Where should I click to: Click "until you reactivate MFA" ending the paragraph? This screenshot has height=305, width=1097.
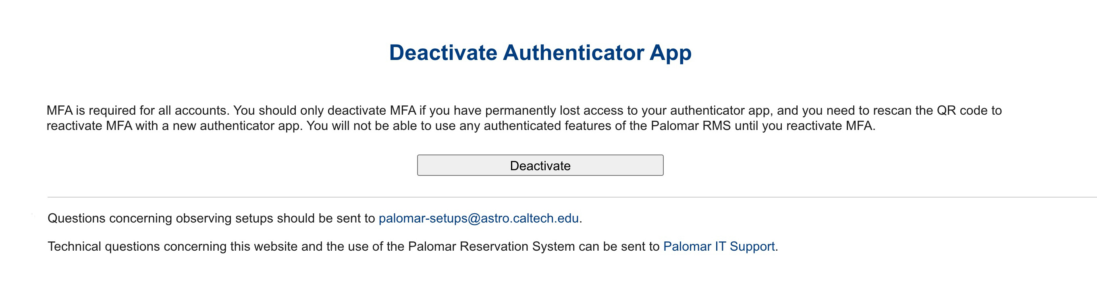(804, 126)
